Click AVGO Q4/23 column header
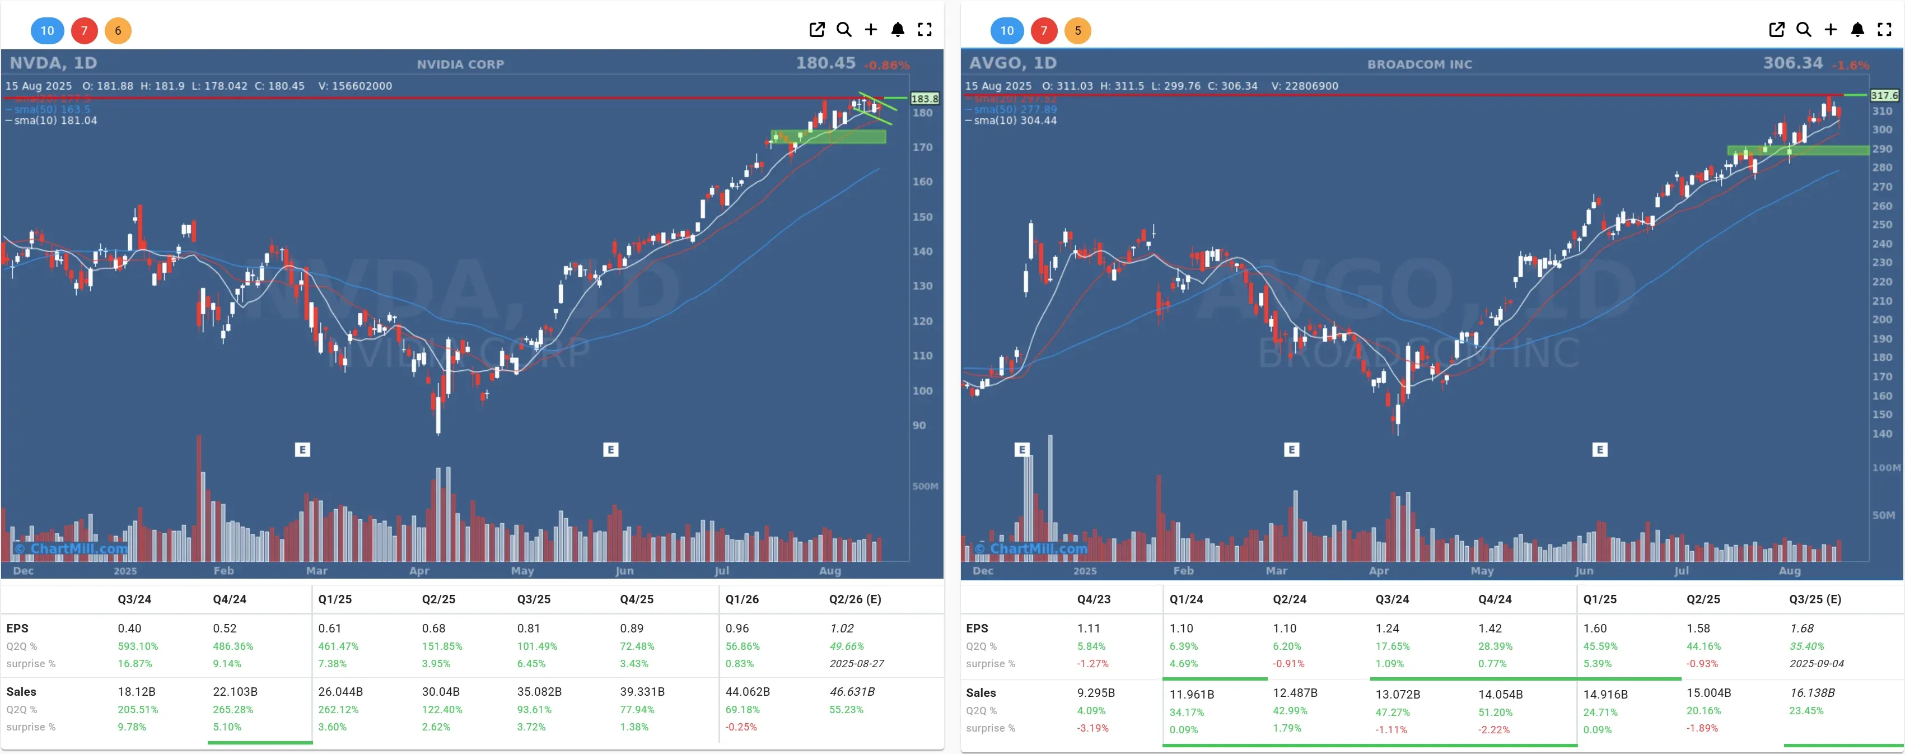The width and height of the screenshot is (1905, 754). 1094,599
